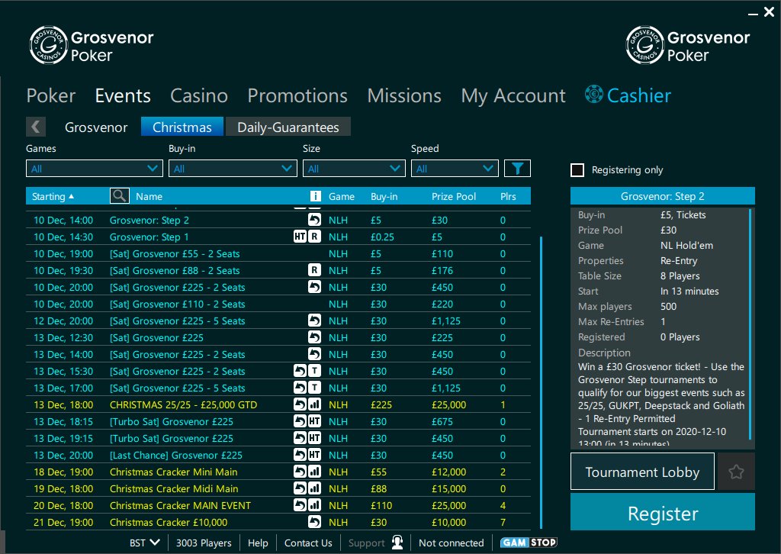
Task: Open the Tournament Lobby button
Action: [x=642, y=472]
